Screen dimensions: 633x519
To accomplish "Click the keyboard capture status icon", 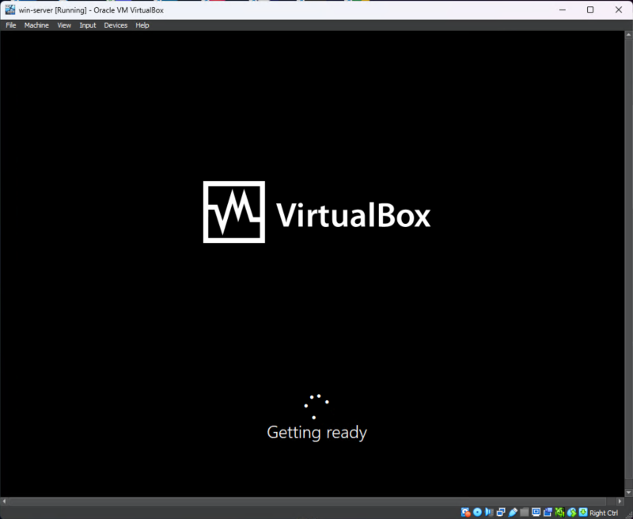I will pyautogui.click(x=583, y=512).
